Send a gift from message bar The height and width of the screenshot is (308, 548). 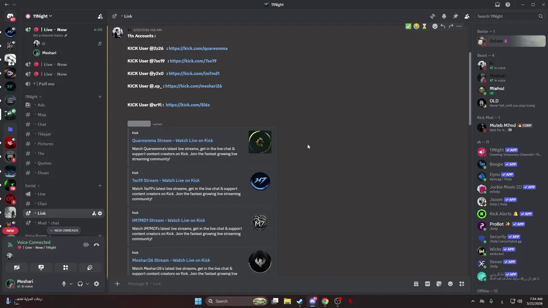(416, 284)
